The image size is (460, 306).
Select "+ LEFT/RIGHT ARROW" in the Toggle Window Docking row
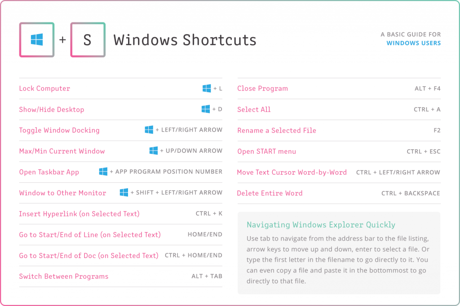pos(189,130)
